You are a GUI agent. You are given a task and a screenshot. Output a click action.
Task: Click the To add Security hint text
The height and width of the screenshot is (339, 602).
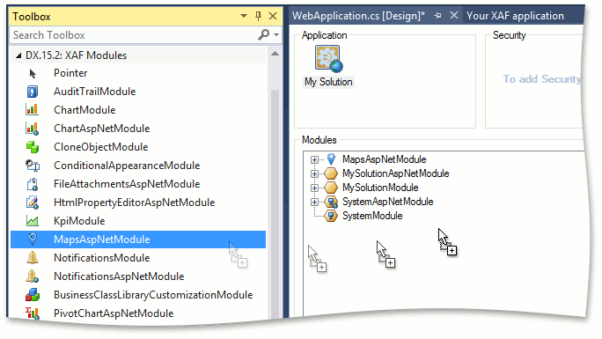pos(542,79)
